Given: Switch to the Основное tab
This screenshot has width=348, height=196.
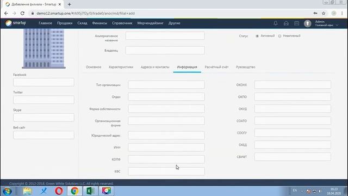Looking at the screenshot, I should pyautogui.click(x=94, y=67).
